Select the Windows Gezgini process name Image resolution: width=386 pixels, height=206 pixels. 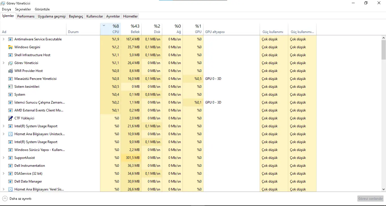pos(27,47)
